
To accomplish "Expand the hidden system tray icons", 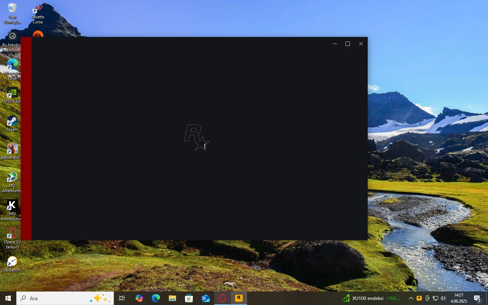I will tap(411, 298).
